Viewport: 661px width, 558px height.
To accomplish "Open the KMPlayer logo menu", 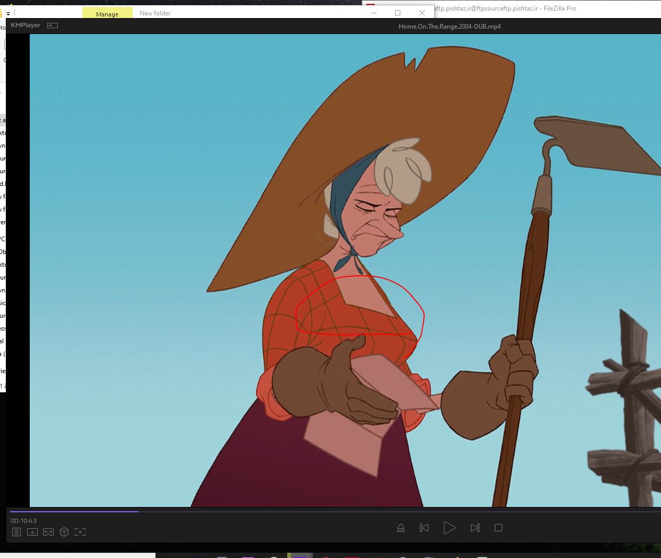I will 25,26.
